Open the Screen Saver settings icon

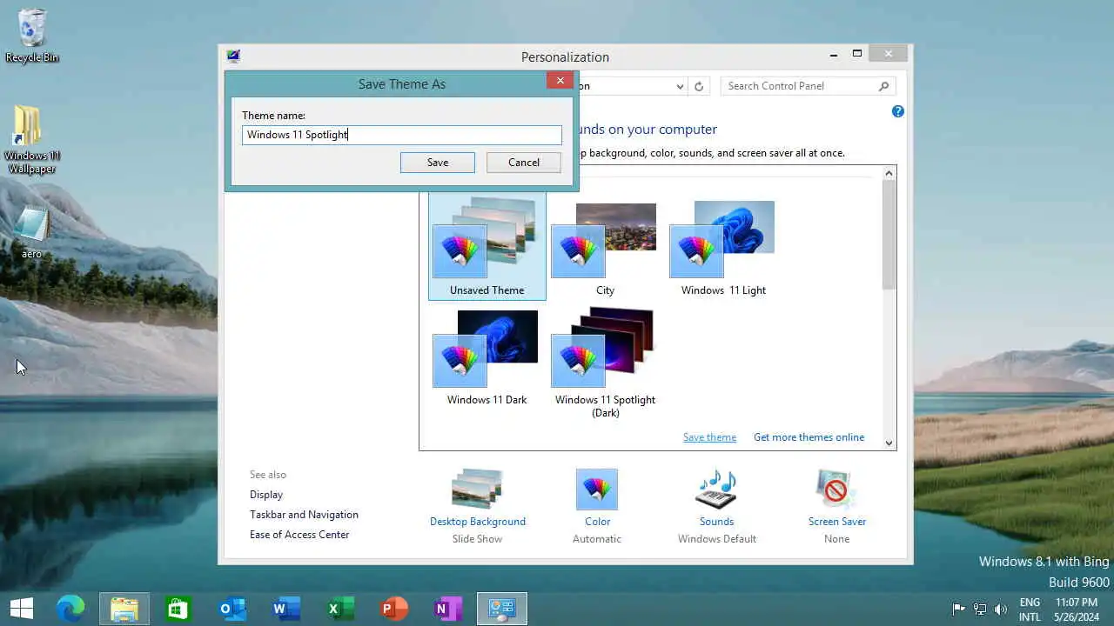click(x=836, y=489)
